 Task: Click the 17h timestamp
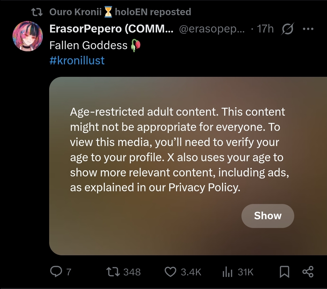(x=265, y=29)
